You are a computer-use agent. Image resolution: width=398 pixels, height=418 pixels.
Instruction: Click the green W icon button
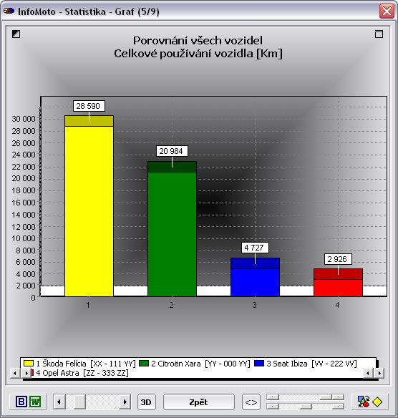[35, 402]
